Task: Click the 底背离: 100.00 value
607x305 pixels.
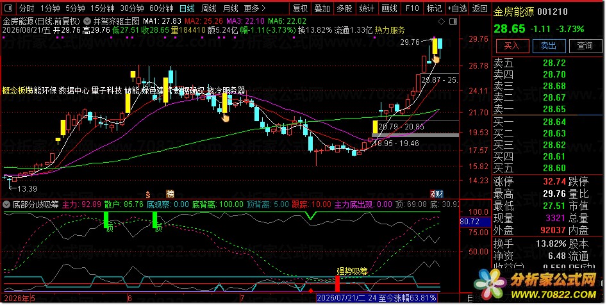Action: pos(218,204)
